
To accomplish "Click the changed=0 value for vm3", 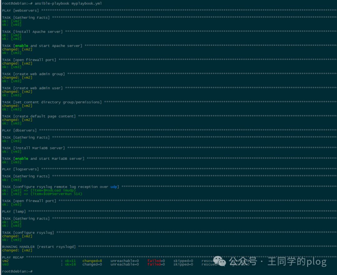I will [x=92, y=264].
